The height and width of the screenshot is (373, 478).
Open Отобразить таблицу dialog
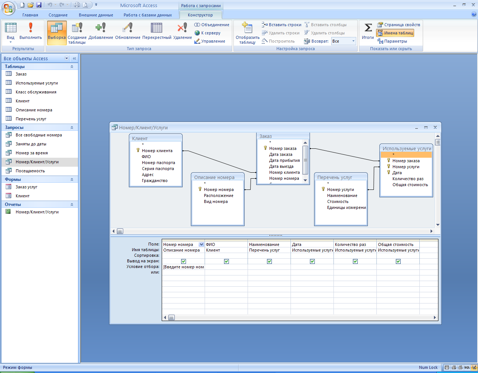pos(247,33)
